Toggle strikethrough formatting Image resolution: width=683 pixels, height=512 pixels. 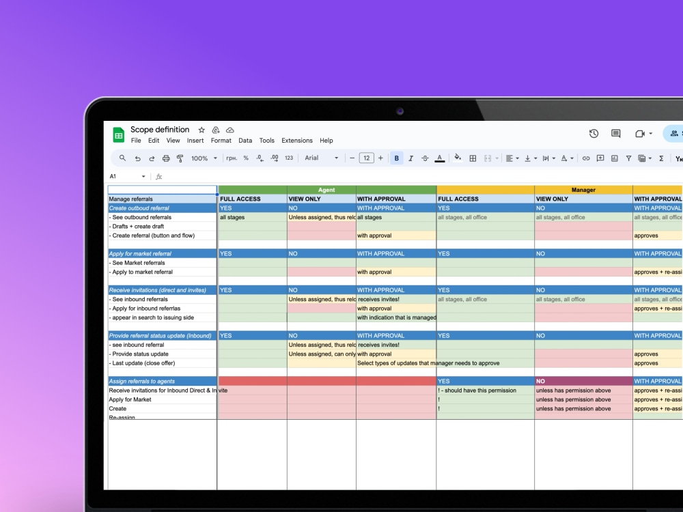pyautogui.click(x=425, y=158)
